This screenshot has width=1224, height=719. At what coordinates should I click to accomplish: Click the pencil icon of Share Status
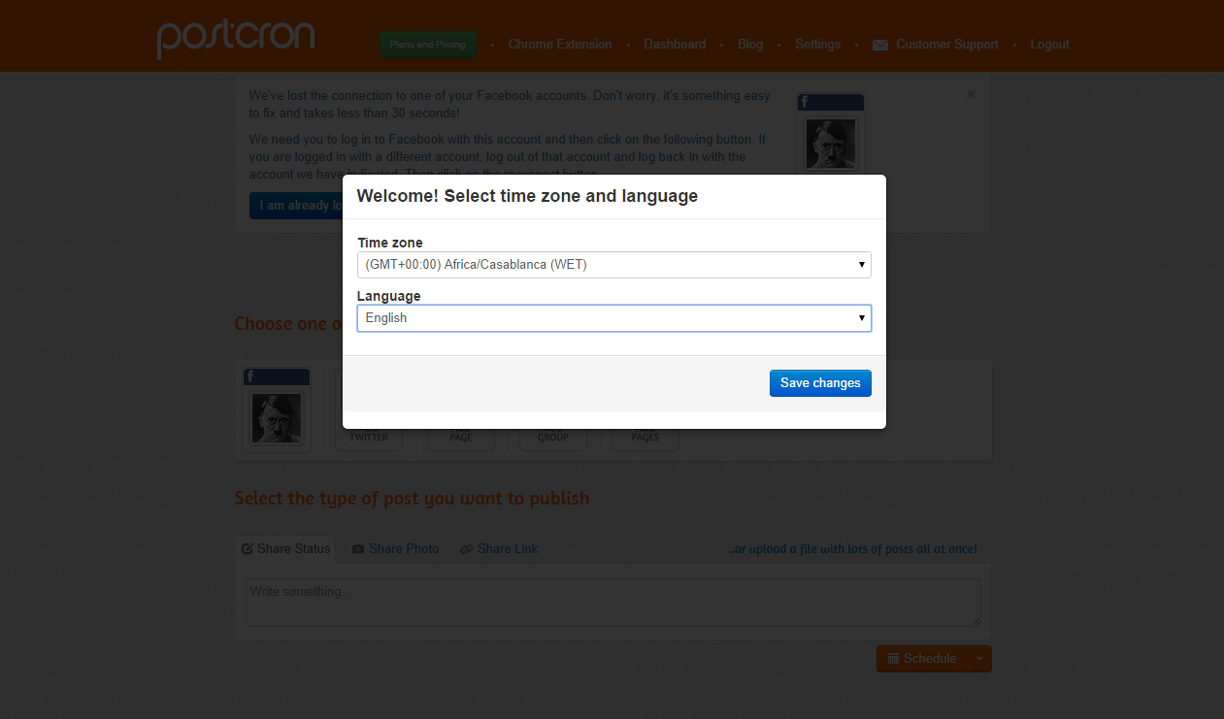pyautogui.click(x=248, y=549)
